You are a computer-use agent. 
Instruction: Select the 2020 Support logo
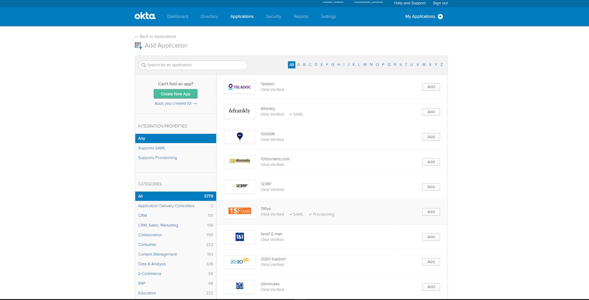(x=240, y=262)
